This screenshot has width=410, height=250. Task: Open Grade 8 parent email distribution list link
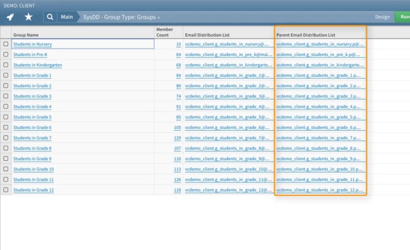coord(318,149)
